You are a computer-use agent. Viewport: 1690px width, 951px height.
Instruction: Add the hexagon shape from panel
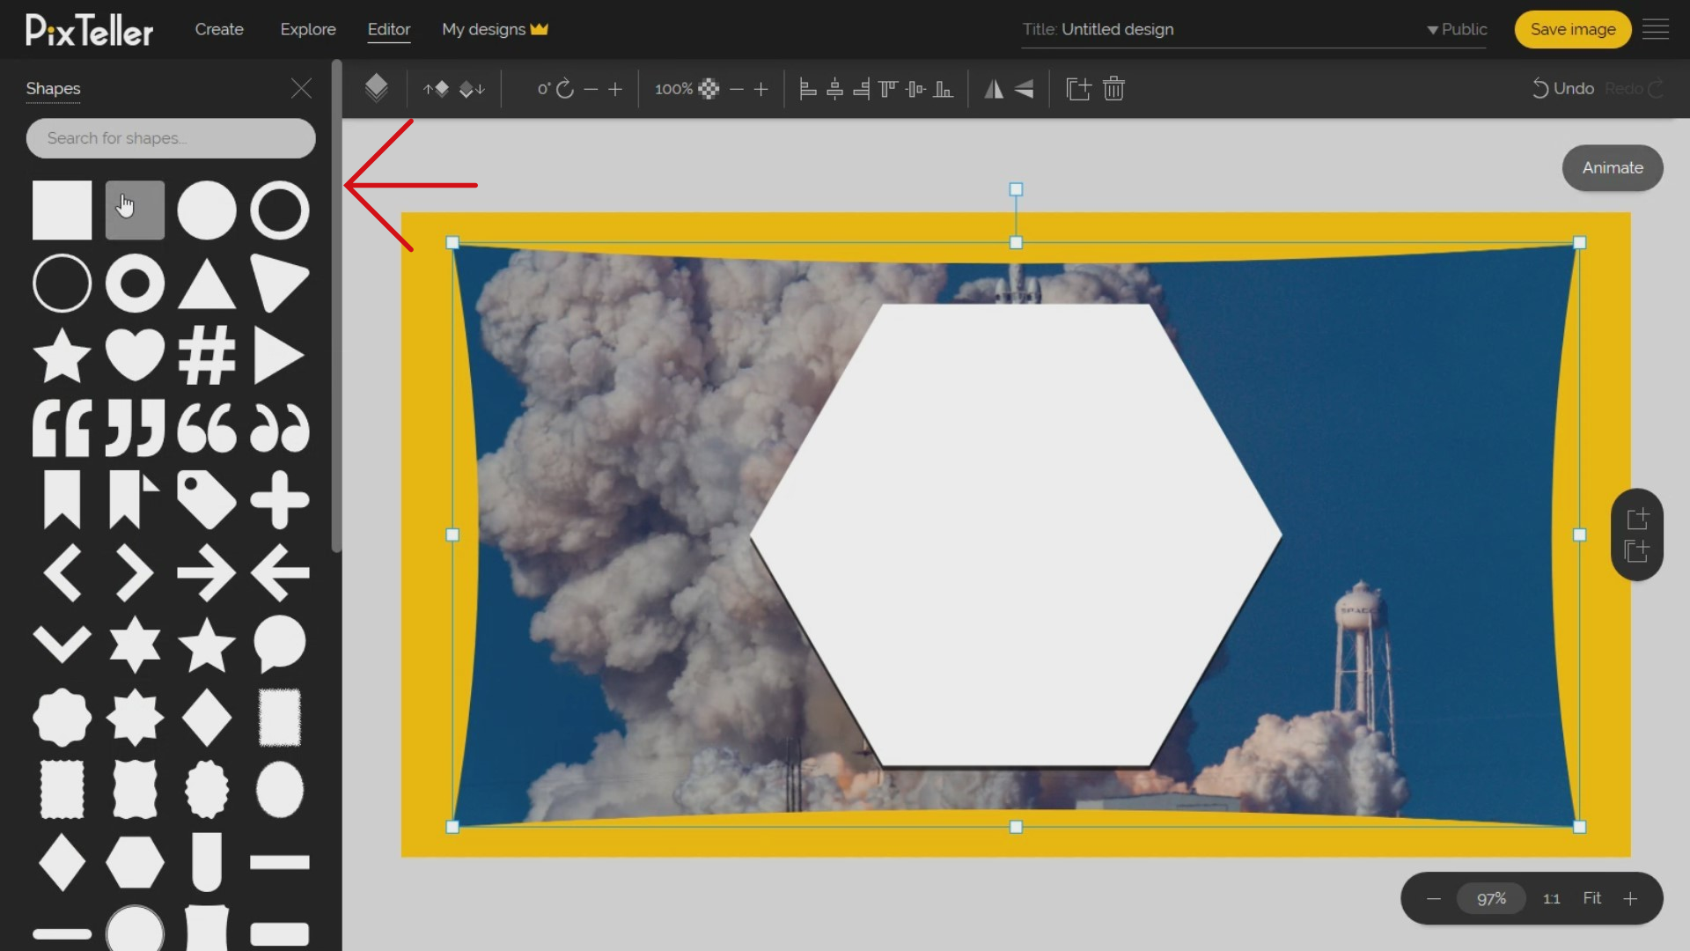[x=135, y=862]
